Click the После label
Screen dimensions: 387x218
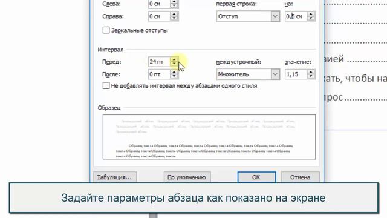point(111,74)
